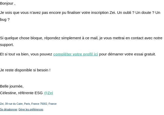Click the "Belle journée," closing line
The width and height of the screenshot is (164, 115).
[12, 86]
